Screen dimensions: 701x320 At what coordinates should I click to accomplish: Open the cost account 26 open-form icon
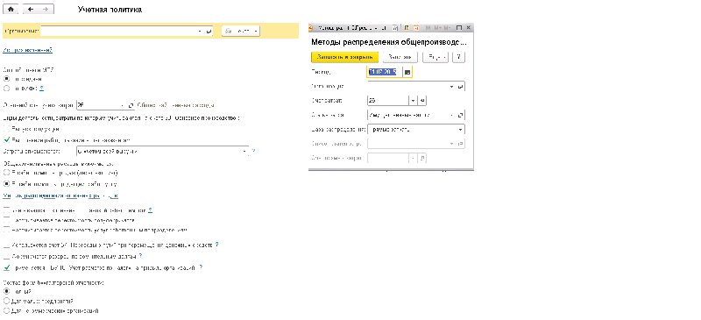(131, 105)
